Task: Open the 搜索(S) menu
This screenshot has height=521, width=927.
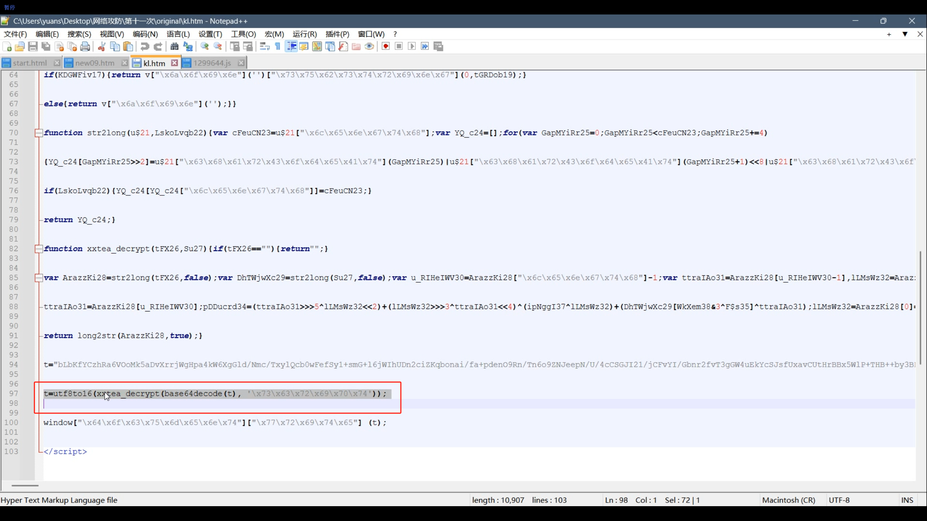Action: point(79,34)
